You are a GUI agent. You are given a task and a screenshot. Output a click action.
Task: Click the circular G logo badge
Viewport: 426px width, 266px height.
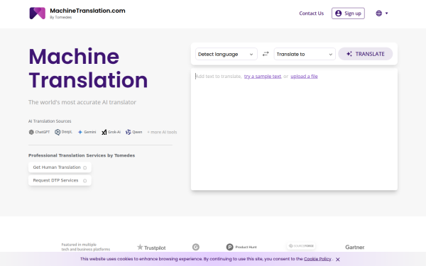pos(196,247)
